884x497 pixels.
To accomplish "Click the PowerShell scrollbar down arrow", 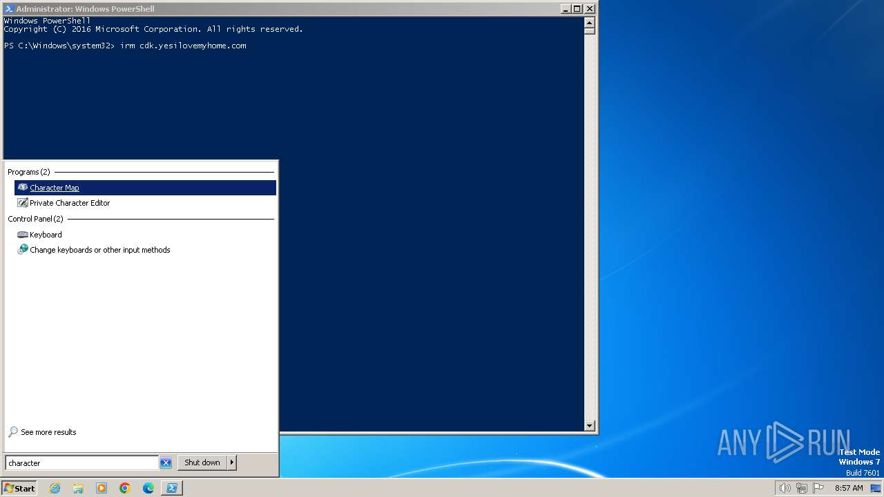I will point(589,426).
